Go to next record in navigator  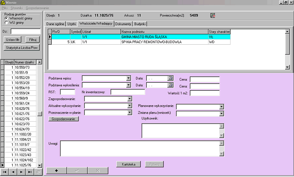coord(21,172)
